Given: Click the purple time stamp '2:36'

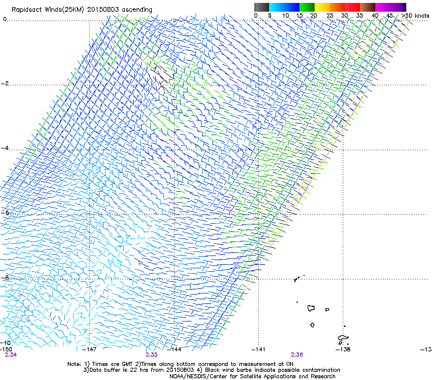Looking at the screenshot, I should pos(297,355).
